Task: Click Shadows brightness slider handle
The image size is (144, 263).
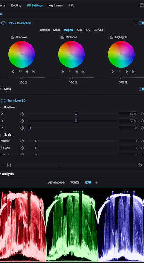Action: click(x=22, y=78)
